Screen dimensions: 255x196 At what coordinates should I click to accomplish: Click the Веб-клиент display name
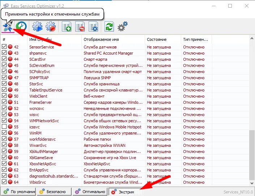click(x=94, y=96)
